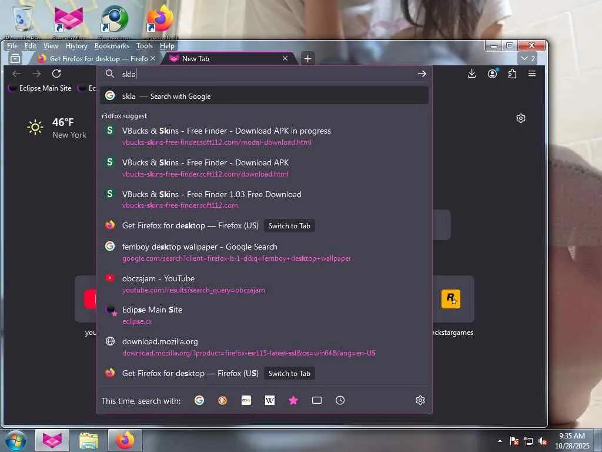Open the History menu
Image resolution: width=602 pixels, height=452 pixels.
coord(76,46)
